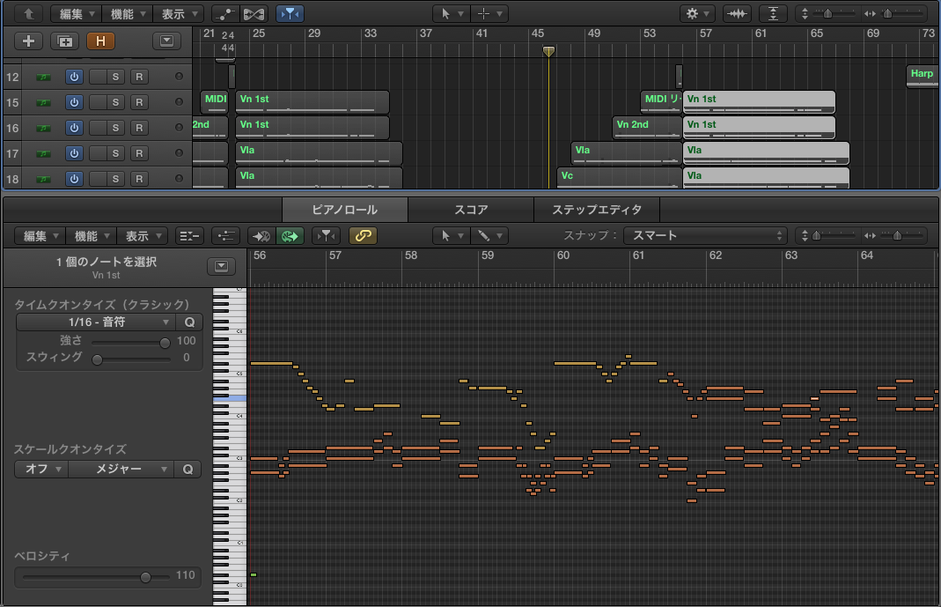Open the gear settings menu in tracks toolbar
941x607 pixels.
(697, 13)
